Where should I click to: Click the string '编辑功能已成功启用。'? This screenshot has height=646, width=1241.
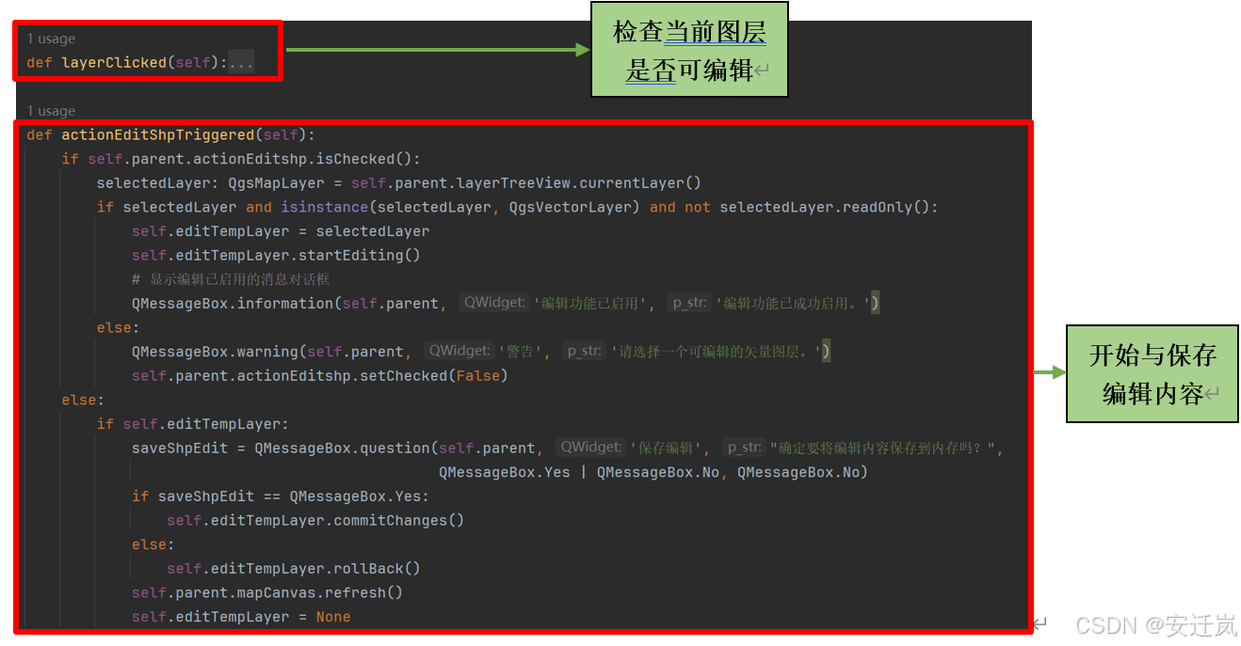coord(794,304)
